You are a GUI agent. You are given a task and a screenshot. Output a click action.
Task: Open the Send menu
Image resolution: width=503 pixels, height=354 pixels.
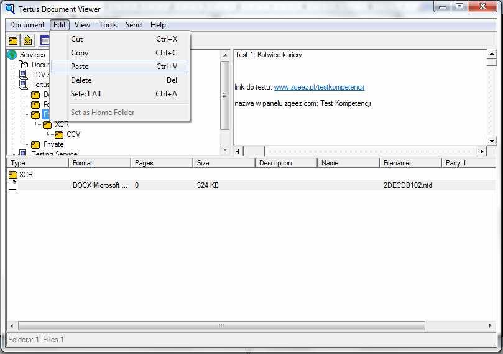(x=134, y=25)
